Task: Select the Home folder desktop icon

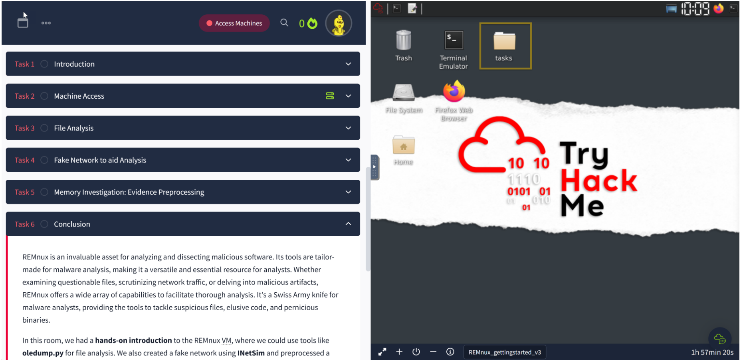Action: (x=403, y=151)
